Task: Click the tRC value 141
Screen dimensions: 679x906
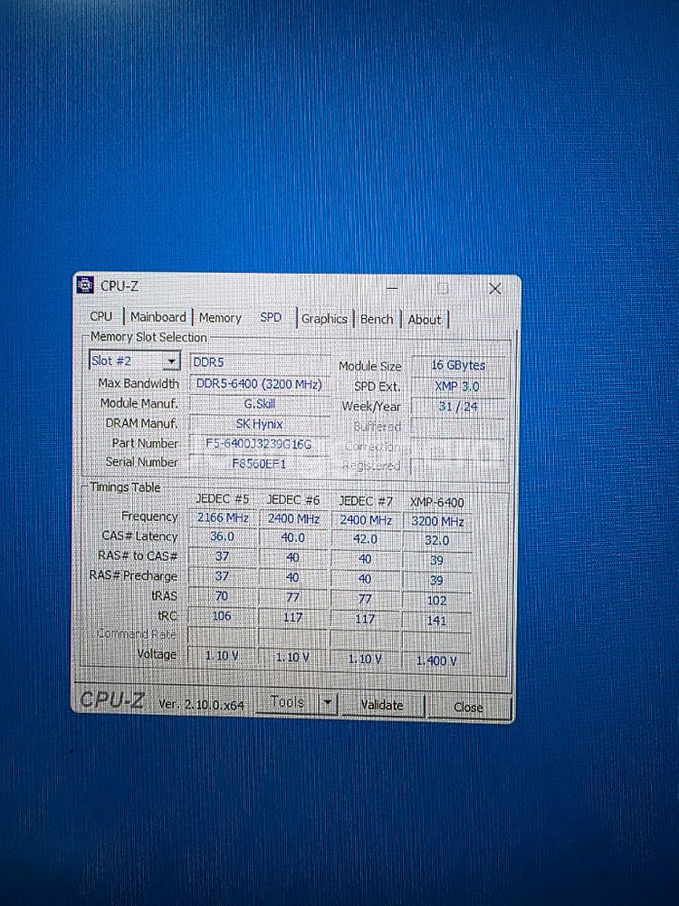Action: point(437,621)
